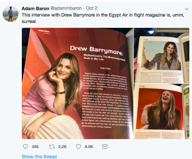Click the Show this thread link
Screen dimensions: 192x159
point(39,157)
